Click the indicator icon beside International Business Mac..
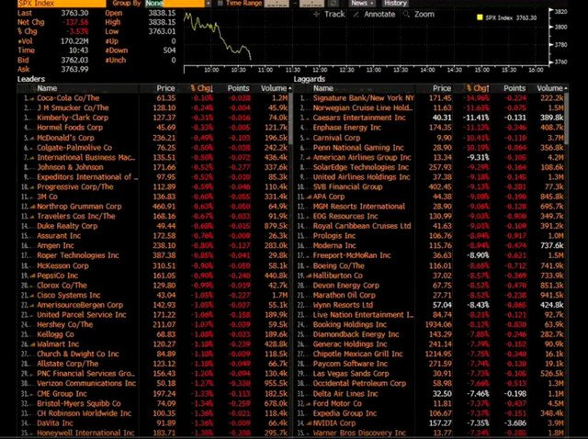The image size is (588, 439). 32,158
